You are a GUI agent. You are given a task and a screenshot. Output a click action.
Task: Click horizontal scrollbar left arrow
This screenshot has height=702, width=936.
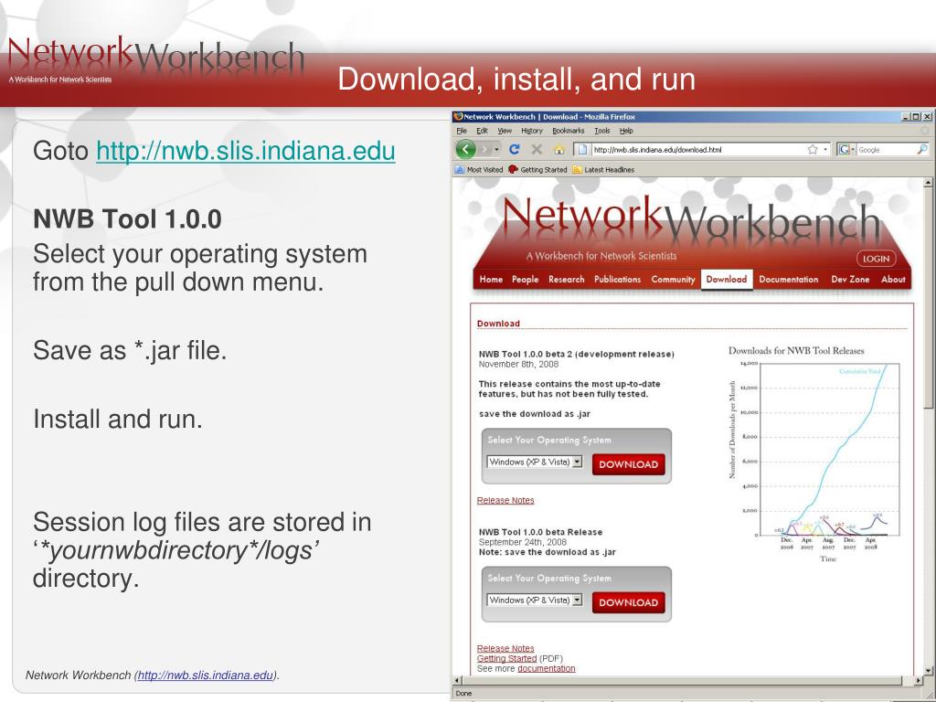pos(458,680)
